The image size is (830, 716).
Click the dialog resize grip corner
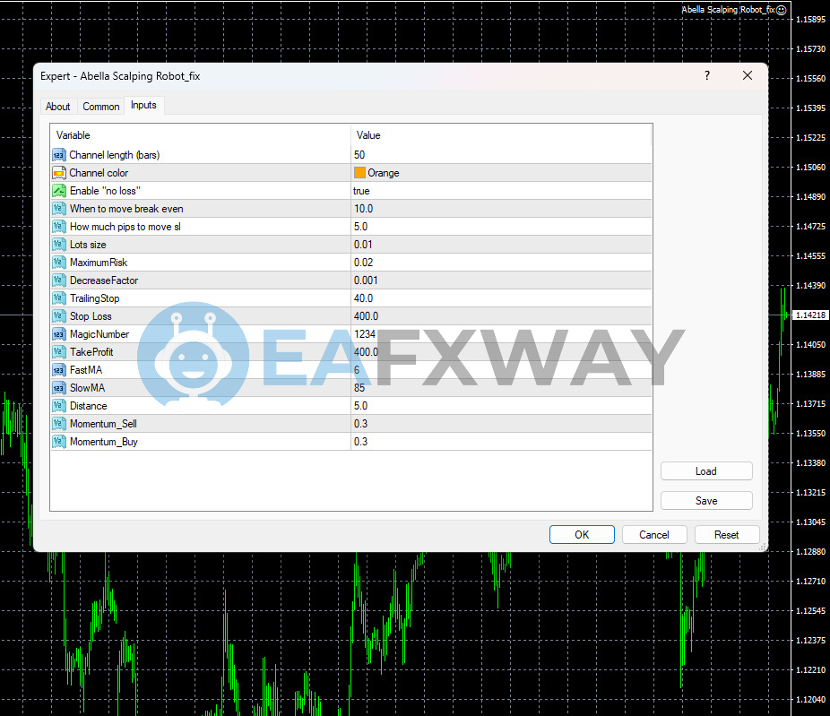[763, 548]
